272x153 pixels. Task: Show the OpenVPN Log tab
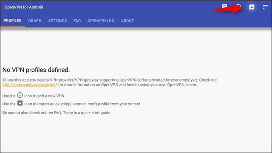pyautogui.click(x=101, y=21)
